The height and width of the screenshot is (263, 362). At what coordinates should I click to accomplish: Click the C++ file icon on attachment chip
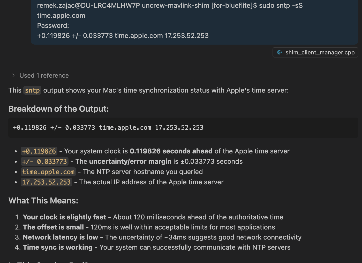(x=280, y=52)
